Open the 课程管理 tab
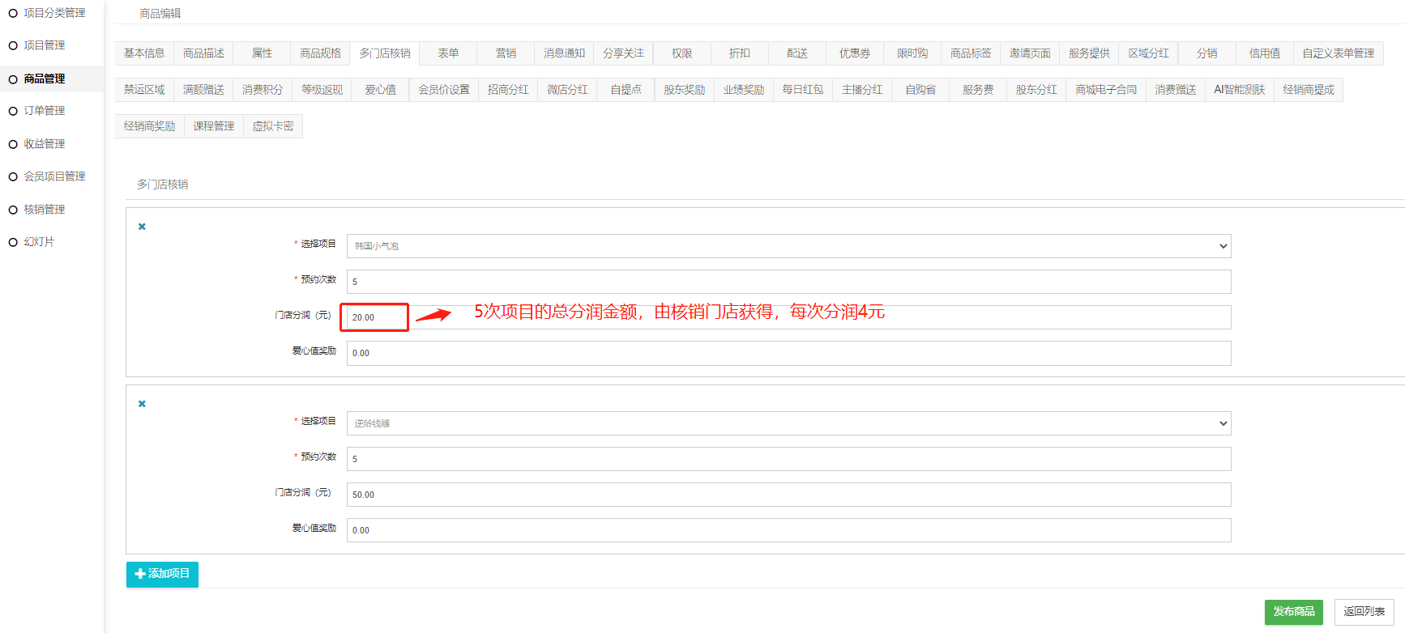 coord(214,126)
